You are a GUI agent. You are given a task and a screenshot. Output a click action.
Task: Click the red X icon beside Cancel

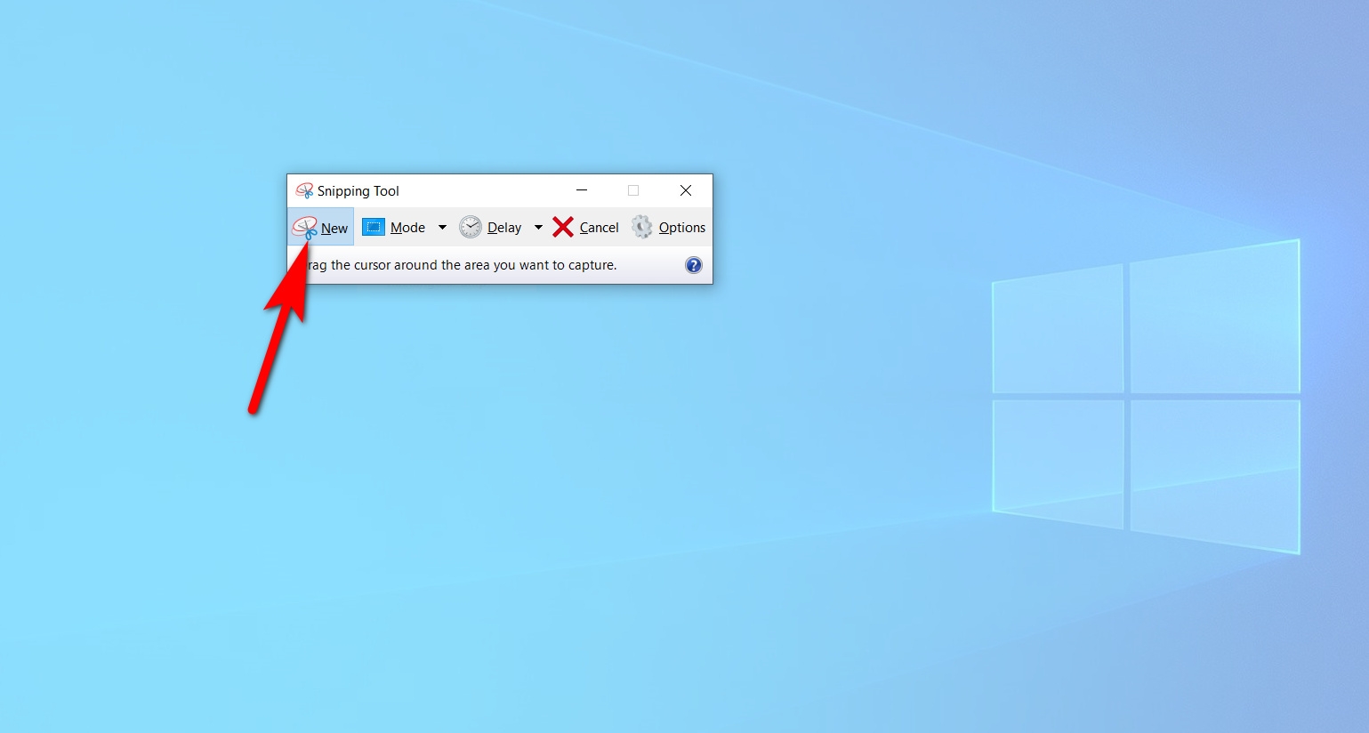pyautogui.click(x=561, y=227)
